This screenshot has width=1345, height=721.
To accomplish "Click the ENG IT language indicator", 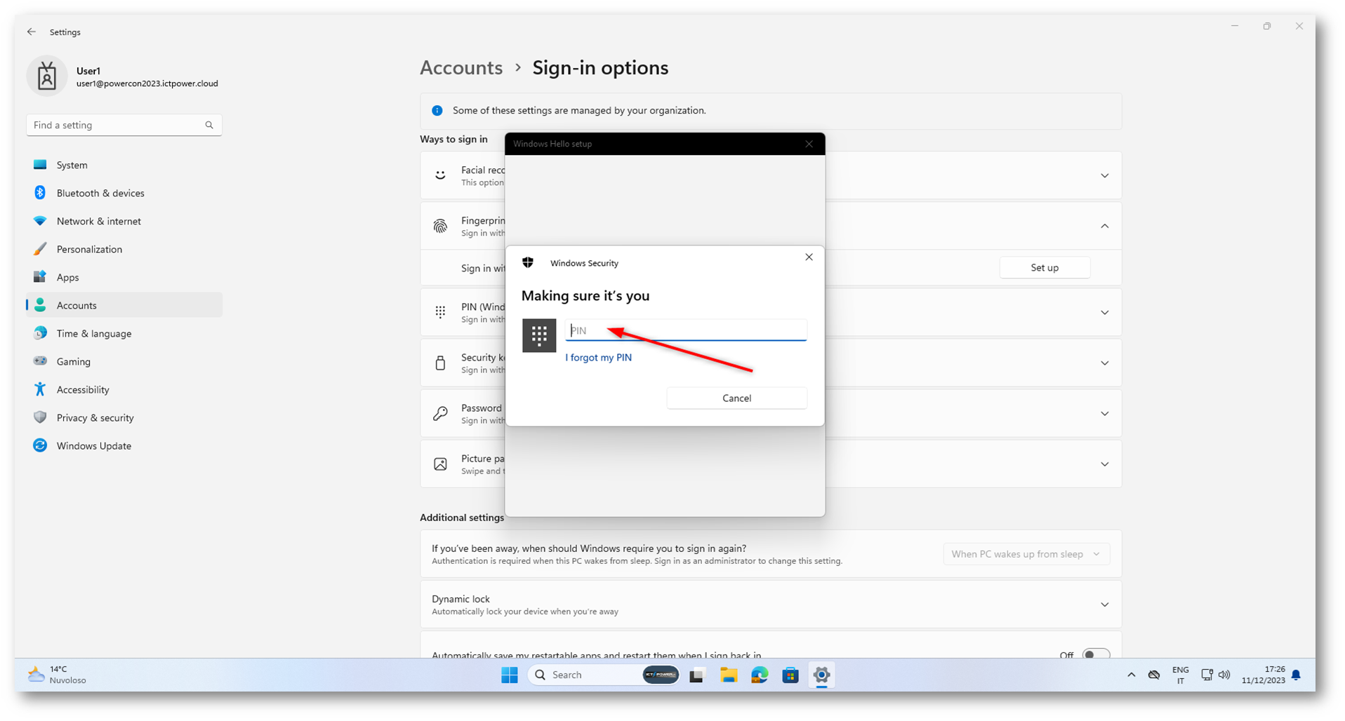I will coord(1181,675).
